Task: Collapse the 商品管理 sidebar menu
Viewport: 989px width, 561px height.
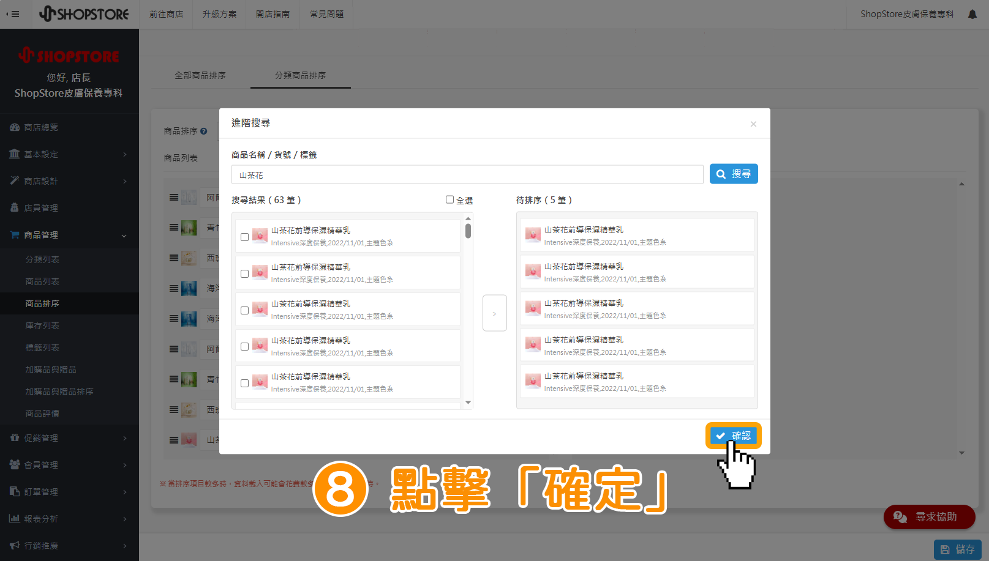Action: (69, 235)
